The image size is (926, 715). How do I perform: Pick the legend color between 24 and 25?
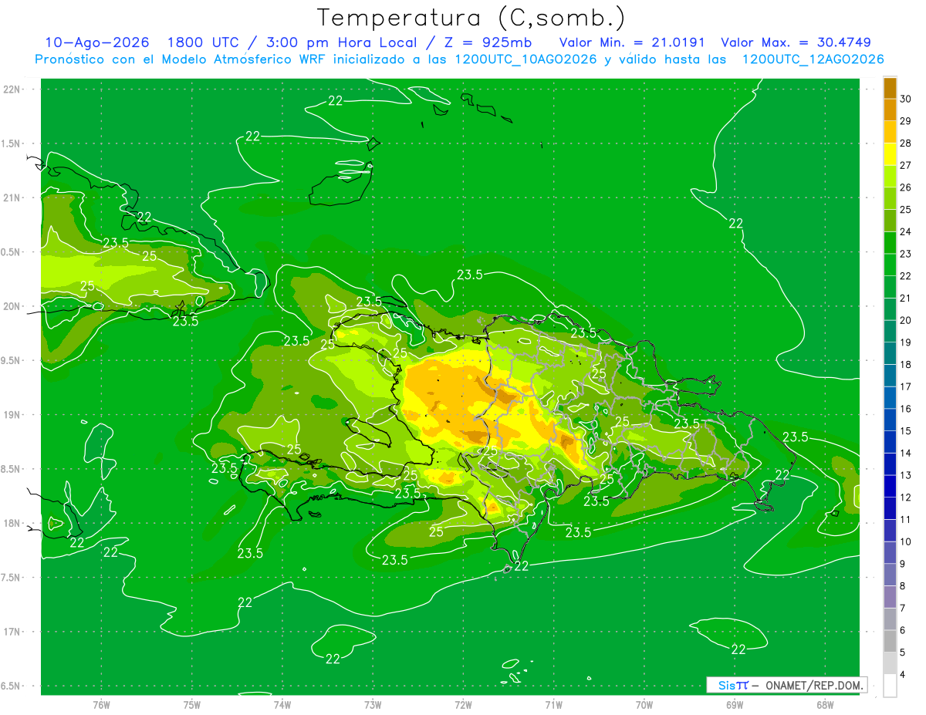click(890, 221)
